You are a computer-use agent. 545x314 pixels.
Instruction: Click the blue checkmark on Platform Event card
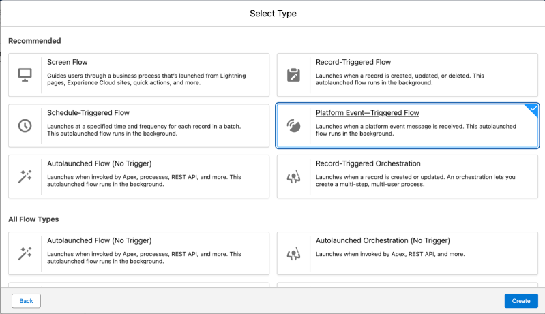pyautogui.click(x=533, y=109)
